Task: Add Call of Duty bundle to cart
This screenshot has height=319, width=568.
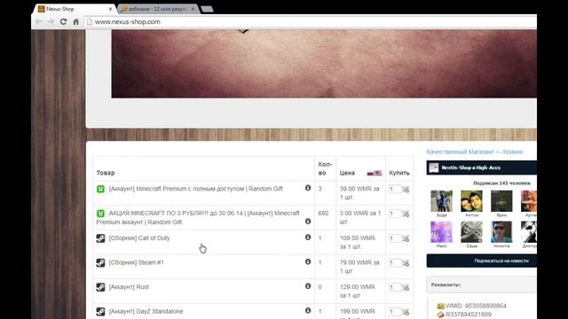Action: tap(406, 238)
